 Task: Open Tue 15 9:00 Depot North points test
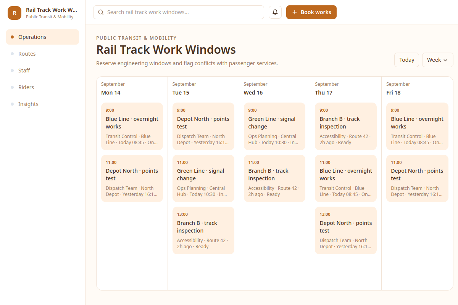[x=203, y=126]
